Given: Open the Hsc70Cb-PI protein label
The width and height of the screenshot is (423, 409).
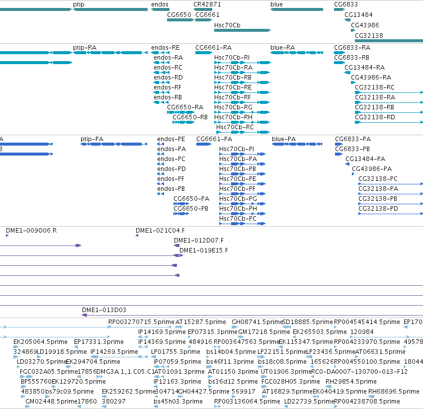Looking at the screenshot, I should point(237,149).
